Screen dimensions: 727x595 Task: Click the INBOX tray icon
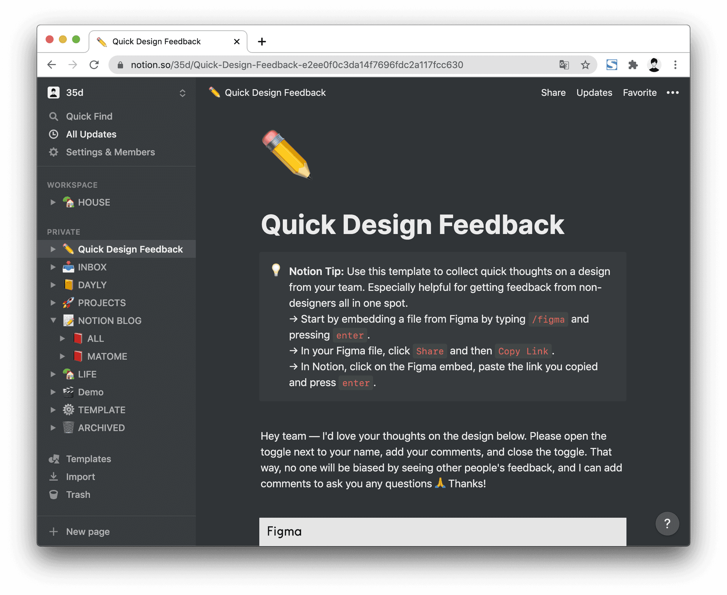(x=69, y=267)
